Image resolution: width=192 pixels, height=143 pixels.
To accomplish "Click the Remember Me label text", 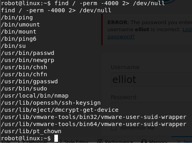I will coord(137,128).
